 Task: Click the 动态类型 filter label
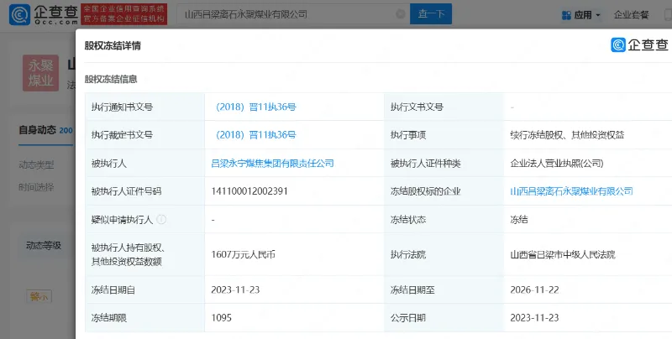coord(36,164)
